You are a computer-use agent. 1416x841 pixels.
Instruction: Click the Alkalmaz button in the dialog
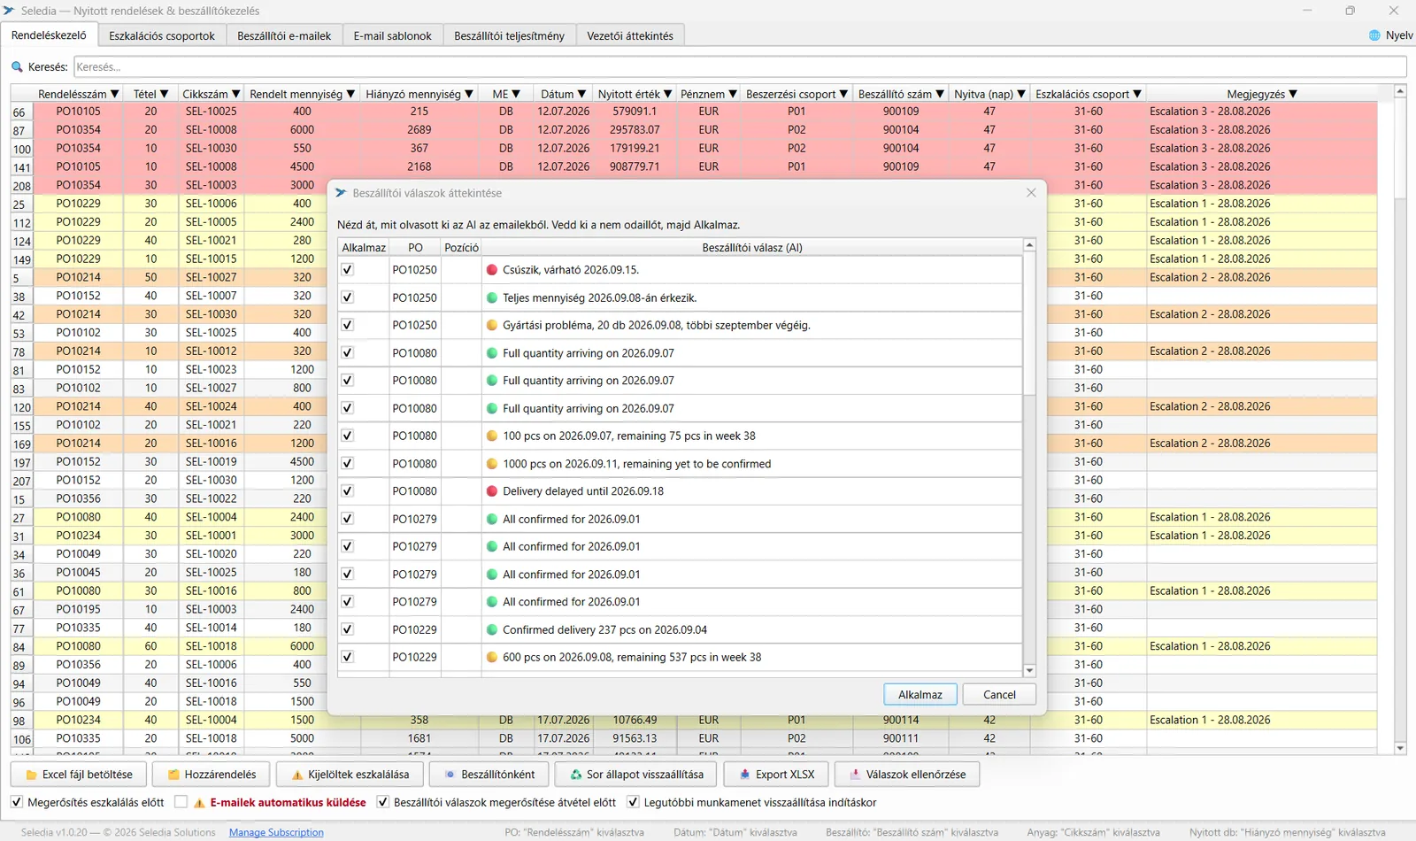(x=920, y=695)
